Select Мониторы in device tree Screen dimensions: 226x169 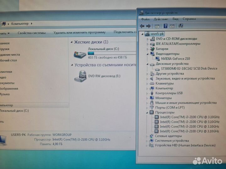[164, 98]
